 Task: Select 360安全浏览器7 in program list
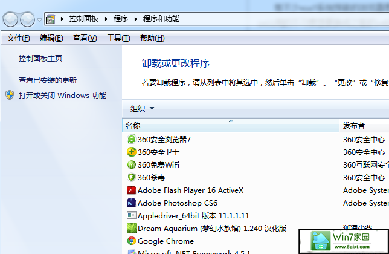pos(164,140)
